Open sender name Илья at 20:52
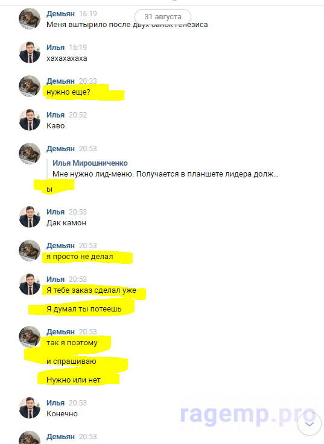324x444 pixels. pos(56,114)
